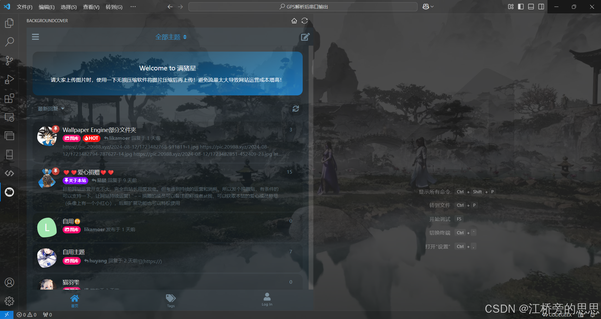Open the Remote Explorer view
601x319 pixels.
click(x=9, y=117)
